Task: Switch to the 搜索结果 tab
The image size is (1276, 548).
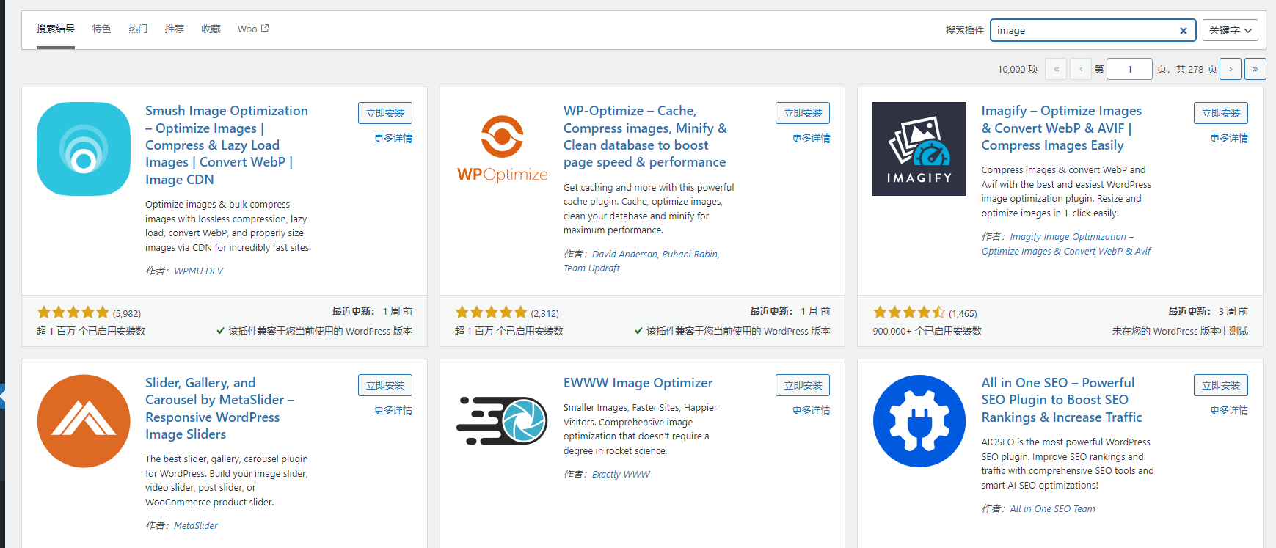Action: coord(56,29)
